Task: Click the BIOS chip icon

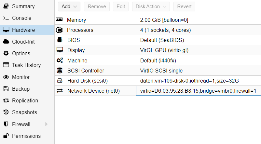Action: point(59,40)
